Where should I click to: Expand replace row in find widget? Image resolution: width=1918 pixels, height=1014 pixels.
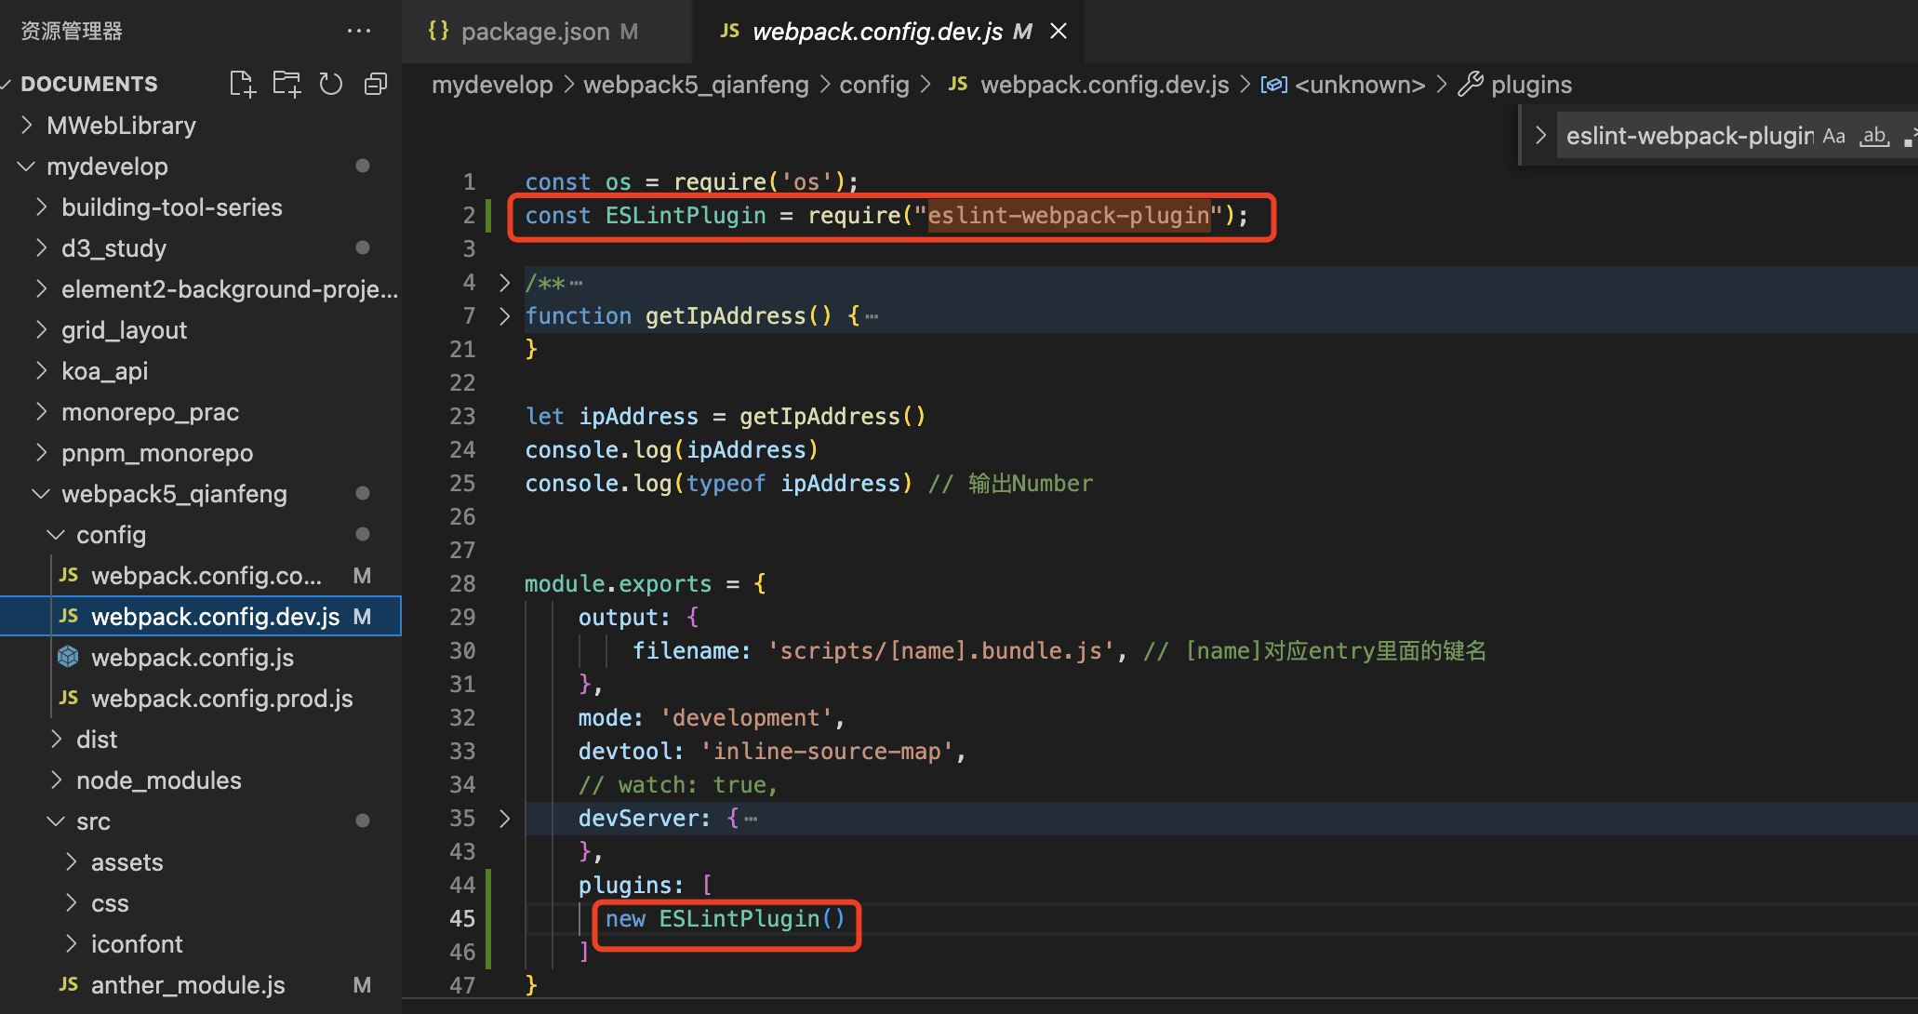coord(1540,136)
